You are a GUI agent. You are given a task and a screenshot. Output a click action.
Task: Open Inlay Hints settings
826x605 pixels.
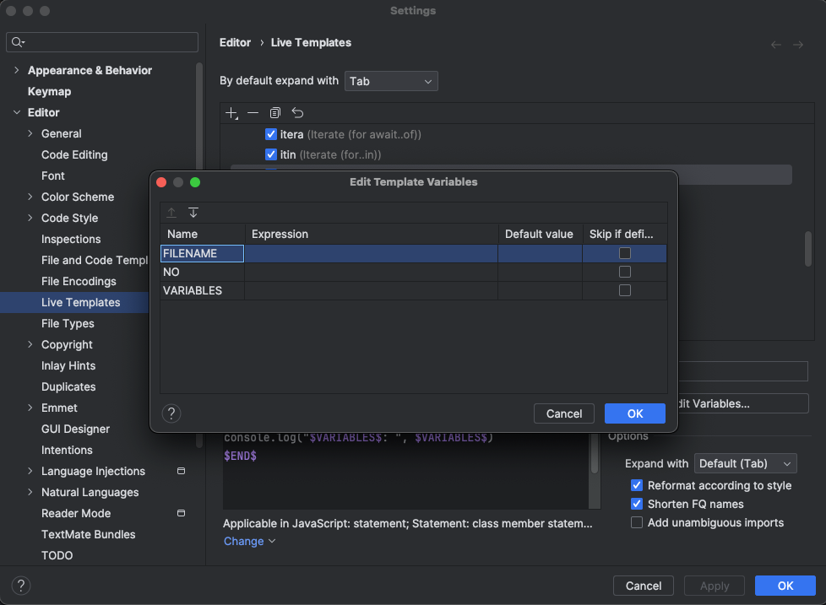[68, 365]
